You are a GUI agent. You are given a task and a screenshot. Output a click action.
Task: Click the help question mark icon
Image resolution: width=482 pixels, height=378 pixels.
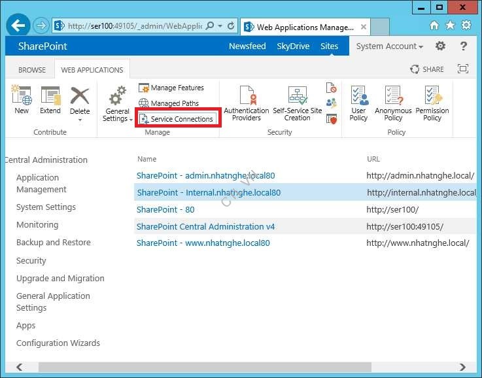point(463,46)
